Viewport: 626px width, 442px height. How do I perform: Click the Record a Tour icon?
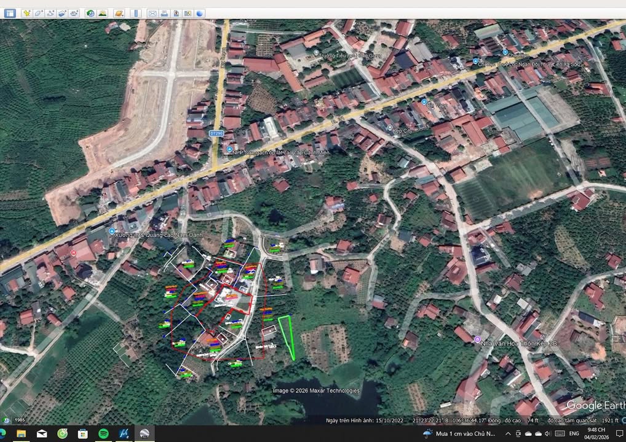click(74, 13)
